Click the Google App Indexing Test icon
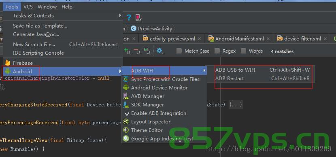 tap(126, 138)
